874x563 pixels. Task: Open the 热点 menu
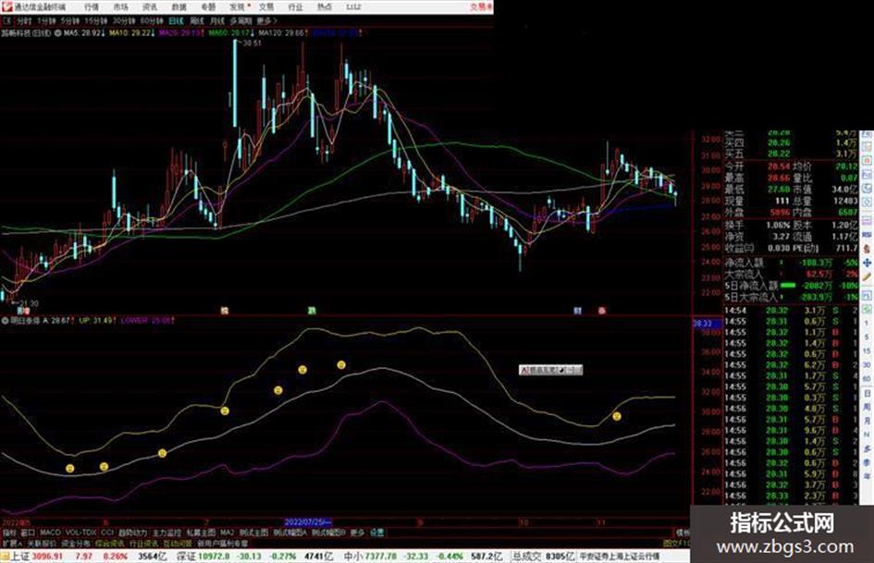click(325, 6)
